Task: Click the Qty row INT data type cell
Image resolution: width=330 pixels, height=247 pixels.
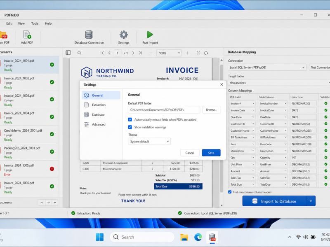Action: click(x=304, y=158)
